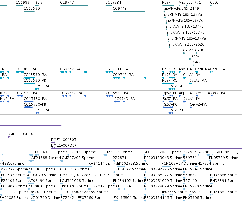The height and width of the screenshot is (202, 242).
Task: Click transcript Bet5-RA label
Action: point(42,86)
